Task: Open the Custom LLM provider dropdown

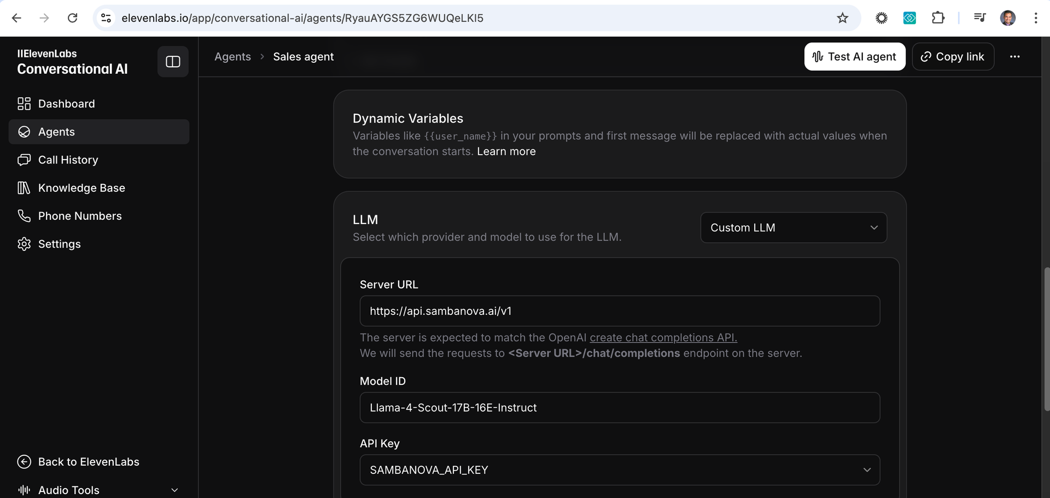Action: [794, 227]
